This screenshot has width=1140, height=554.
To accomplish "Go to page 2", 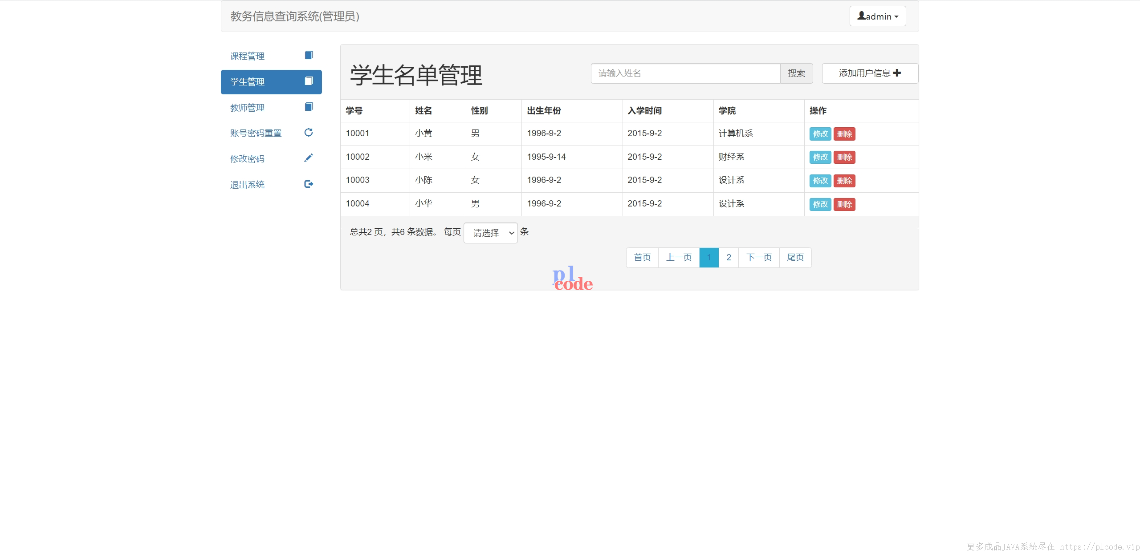I will pyautogui.click(x=729, y=258).
